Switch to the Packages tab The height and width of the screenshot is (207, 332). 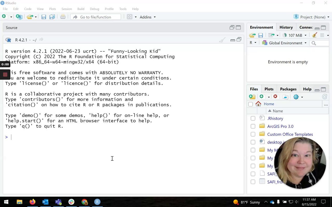point(288,89)
